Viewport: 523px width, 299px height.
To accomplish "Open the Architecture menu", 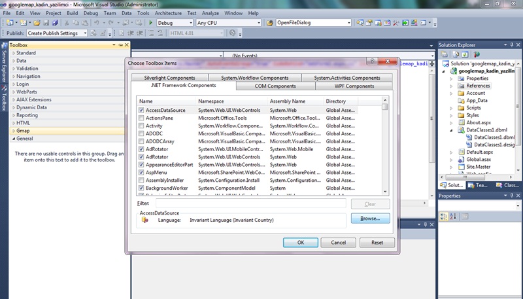I will [x=168, y=13].
